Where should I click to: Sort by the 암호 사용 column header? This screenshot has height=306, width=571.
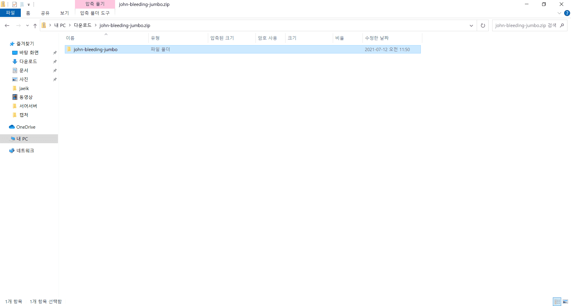pos(270,38)
